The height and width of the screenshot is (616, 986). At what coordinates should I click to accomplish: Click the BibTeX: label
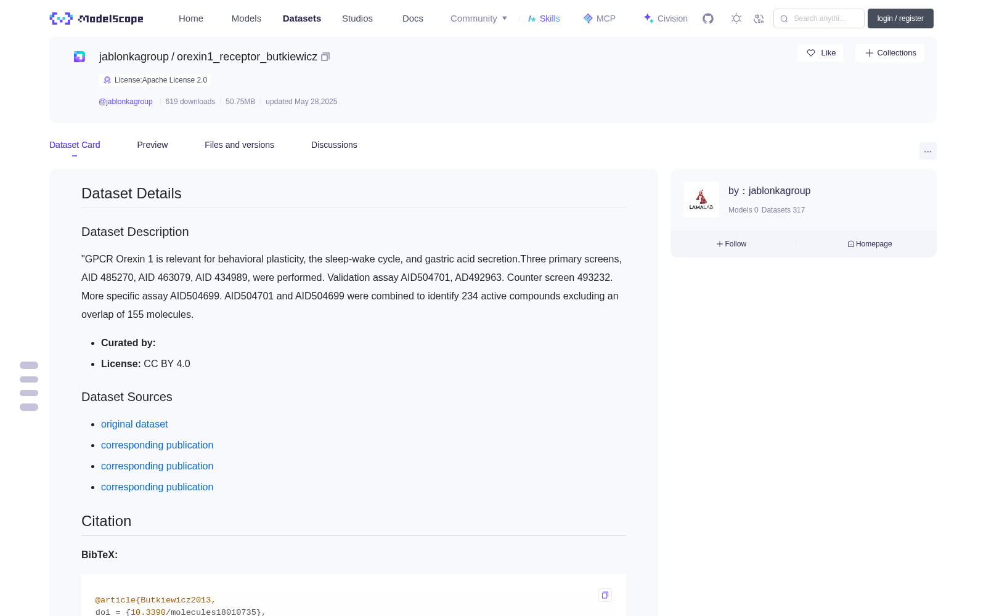click(x=99, y=554)
